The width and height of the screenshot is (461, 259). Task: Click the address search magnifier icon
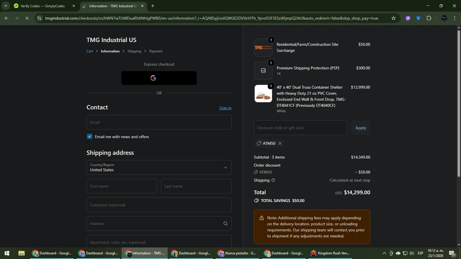click(x=226, y=224)
